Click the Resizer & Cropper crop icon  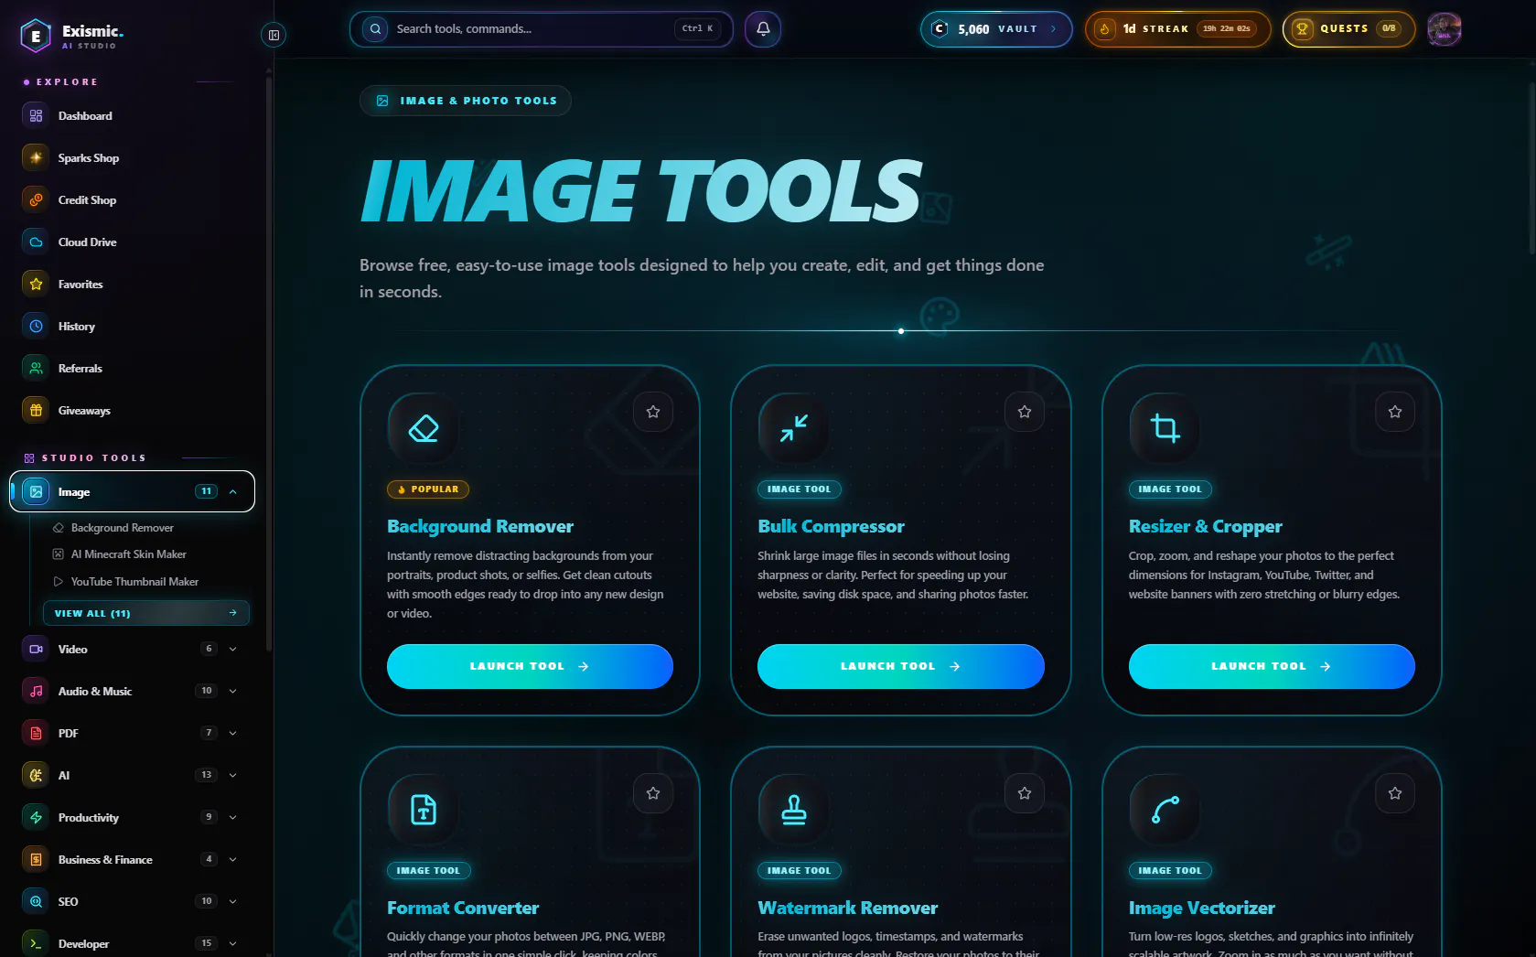[x=1165, y=428]
